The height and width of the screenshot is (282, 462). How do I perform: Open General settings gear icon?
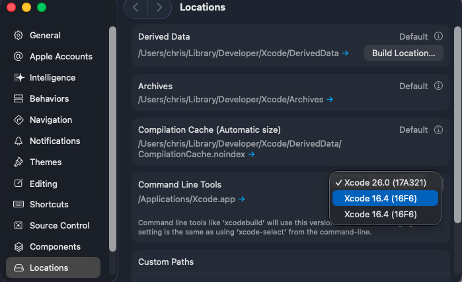(x=19, y=35)
